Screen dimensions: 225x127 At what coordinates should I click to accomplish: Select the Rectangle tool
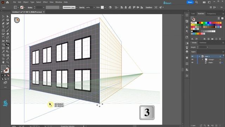3,30
